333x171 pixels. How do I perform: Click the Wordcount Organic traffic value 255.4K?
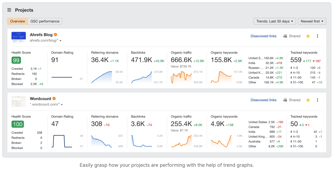tap(181, 124)
